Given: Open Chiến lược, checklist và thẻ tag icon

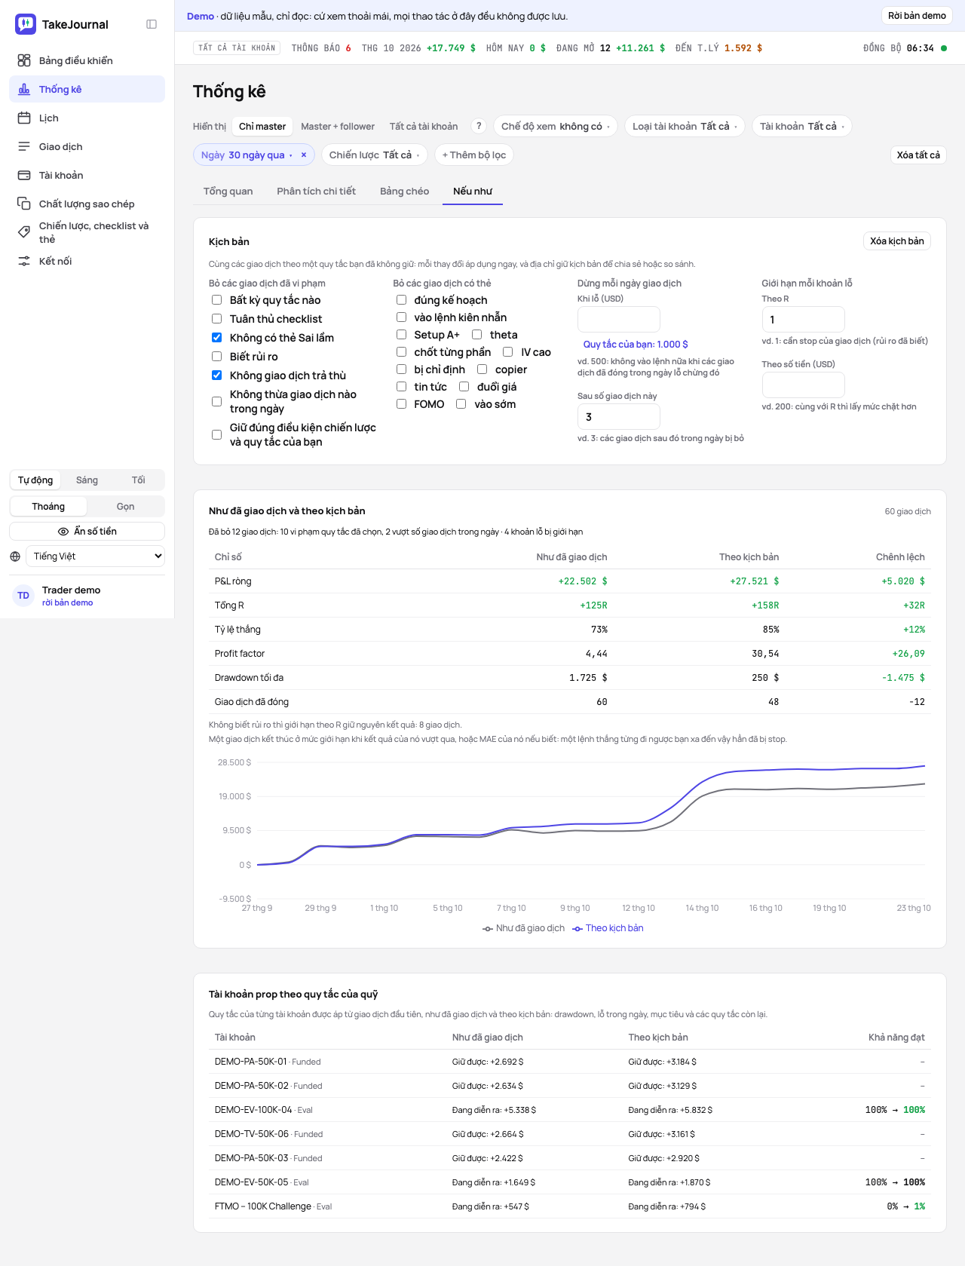Looking at the screenshot, I should coord(24,232).
